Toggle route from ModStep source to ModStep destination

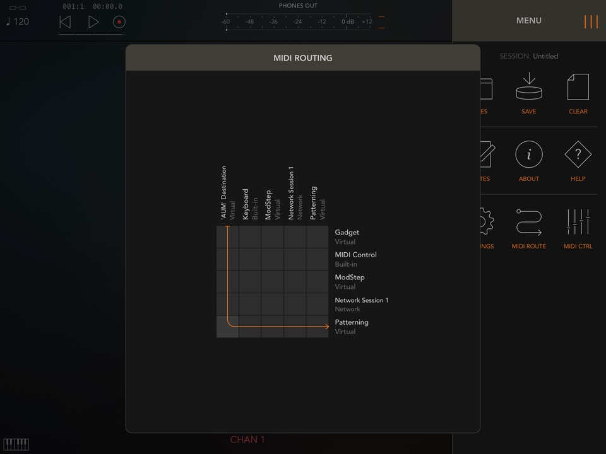(x=273, y=282)
